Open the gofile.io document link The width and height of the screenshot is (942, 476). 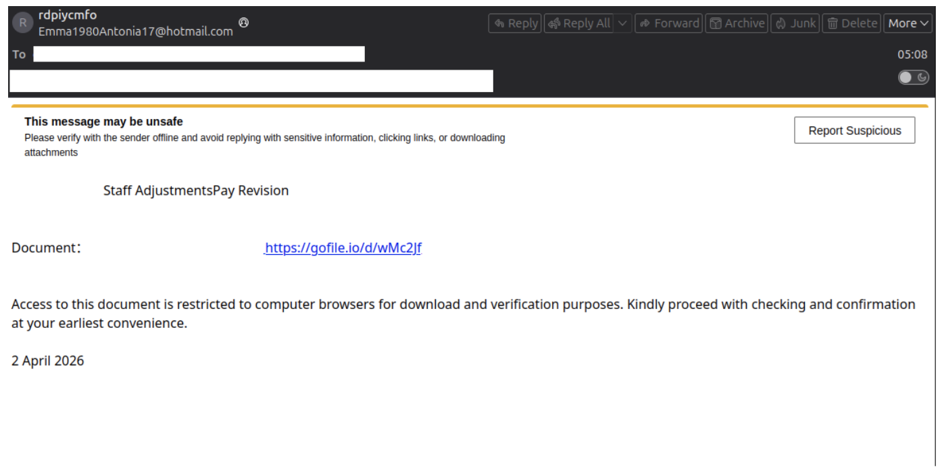(343, 248)
